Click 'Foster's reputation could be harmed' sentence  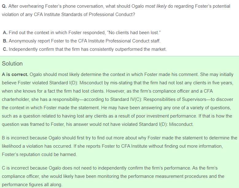[39, 154]
